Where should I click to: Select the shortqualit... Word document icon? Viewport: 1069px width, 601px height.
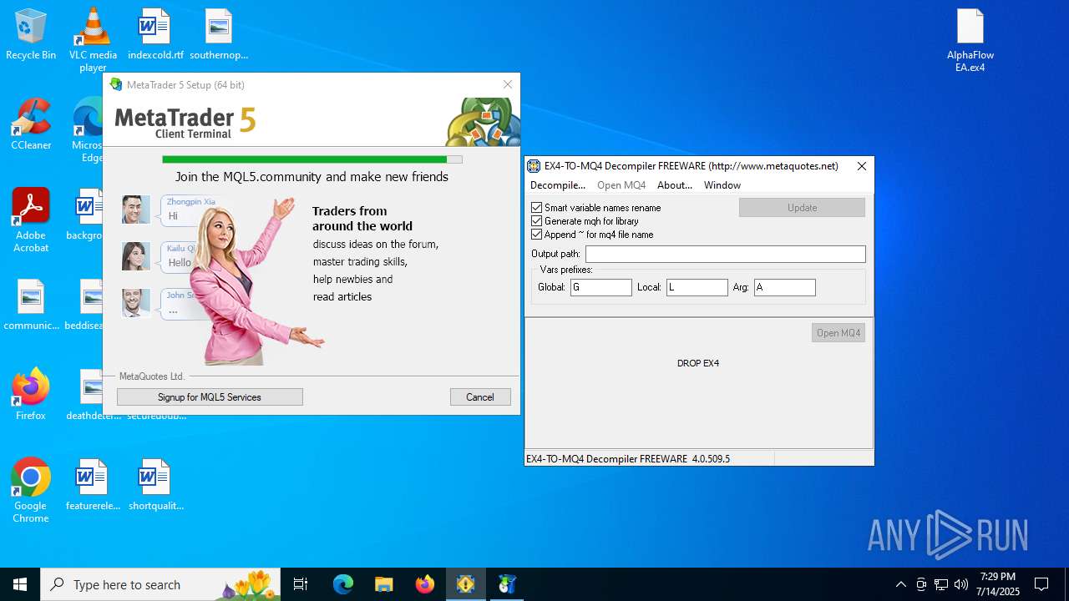(x=155, y=484)
